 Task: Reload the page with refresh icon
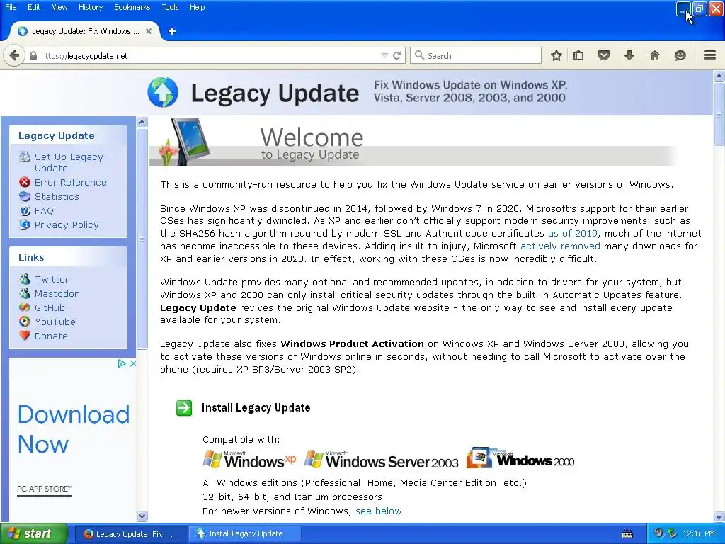click(396, 55)
